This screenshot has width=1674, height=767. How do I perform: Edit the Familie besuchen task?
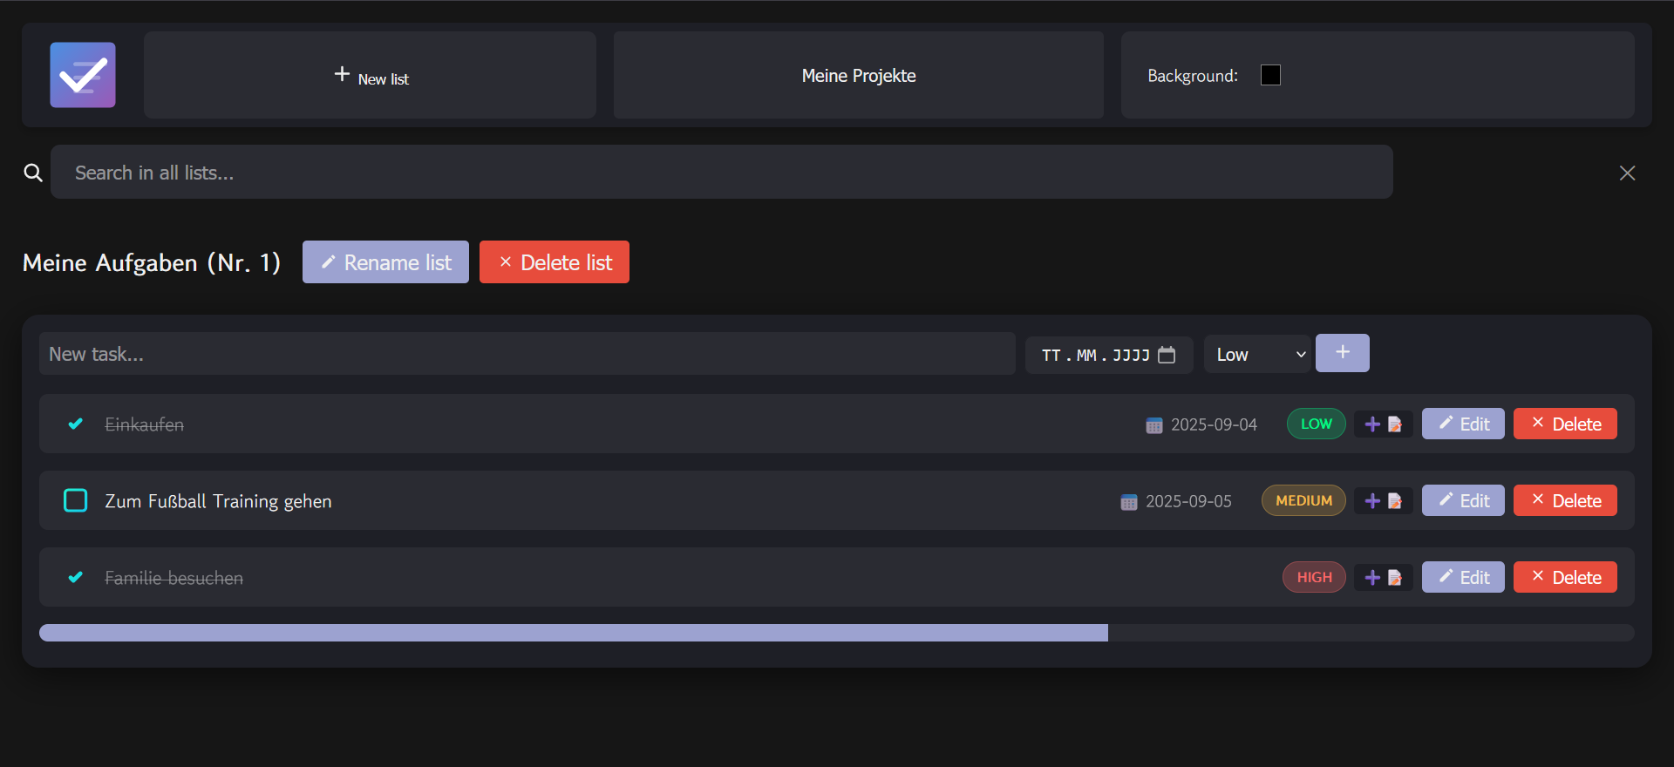(x=1463, y=577)
